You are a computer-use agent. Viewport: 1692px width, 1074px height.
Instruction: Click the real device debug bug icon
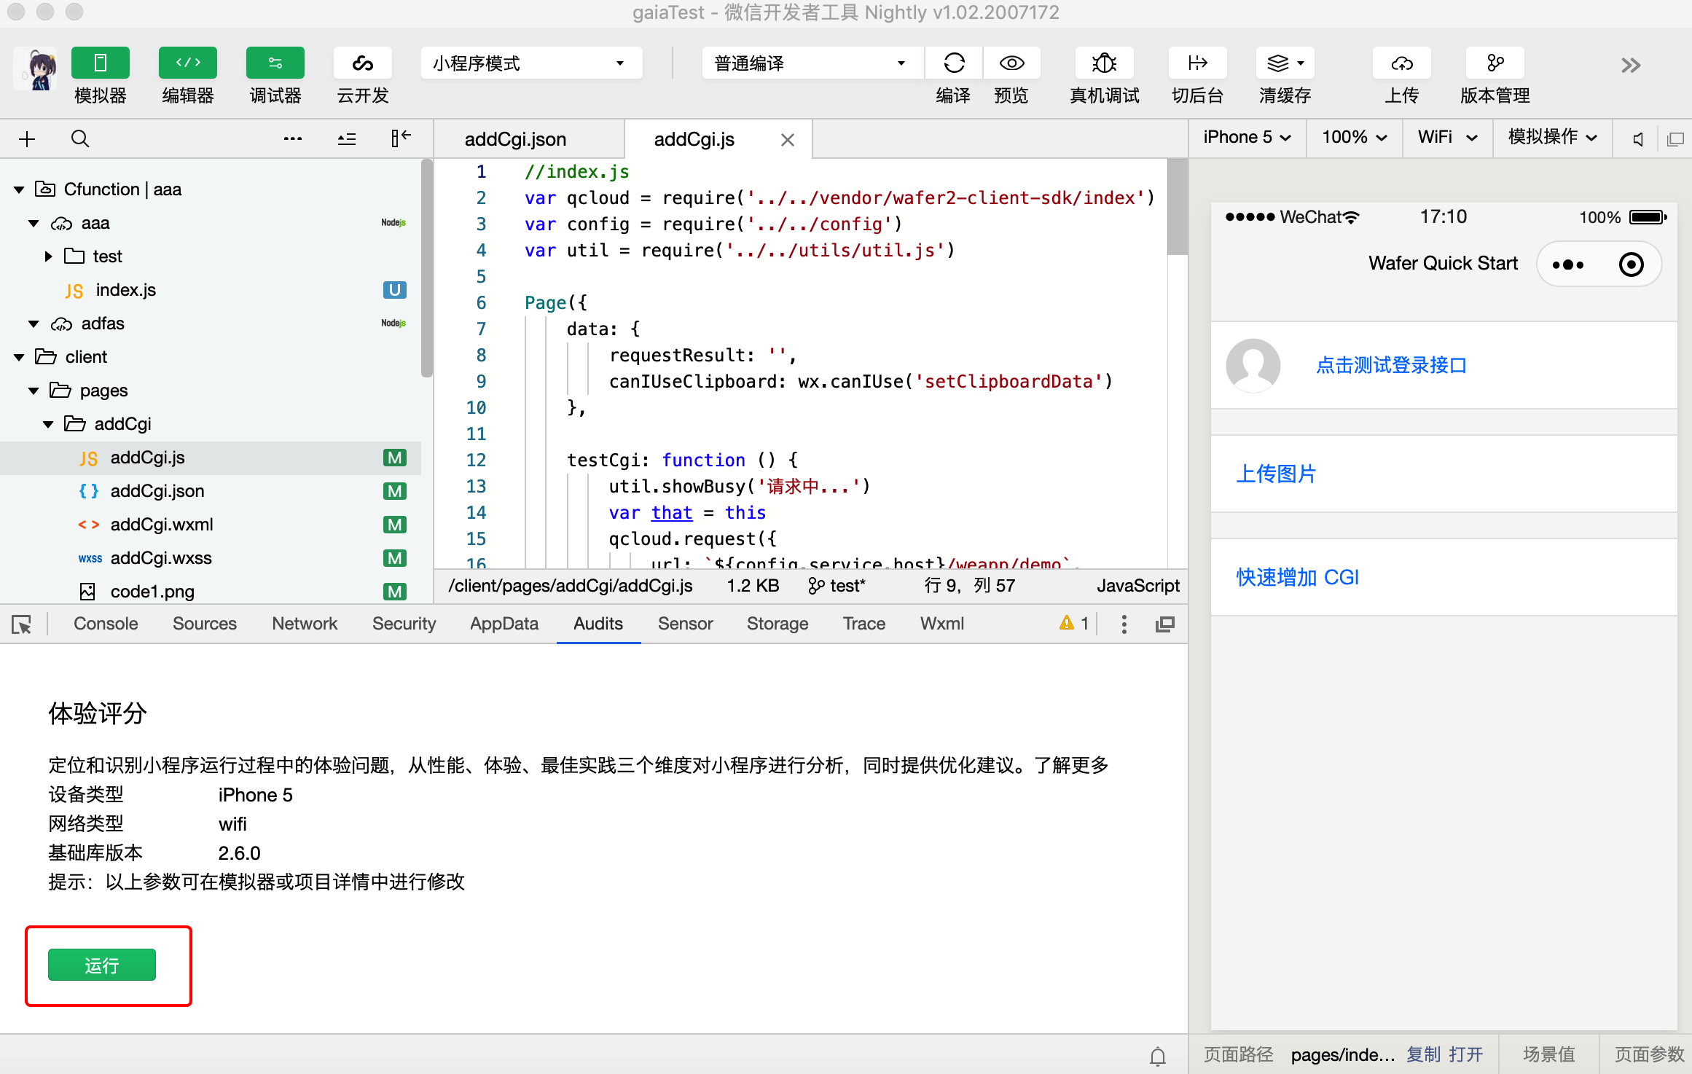1104,63
